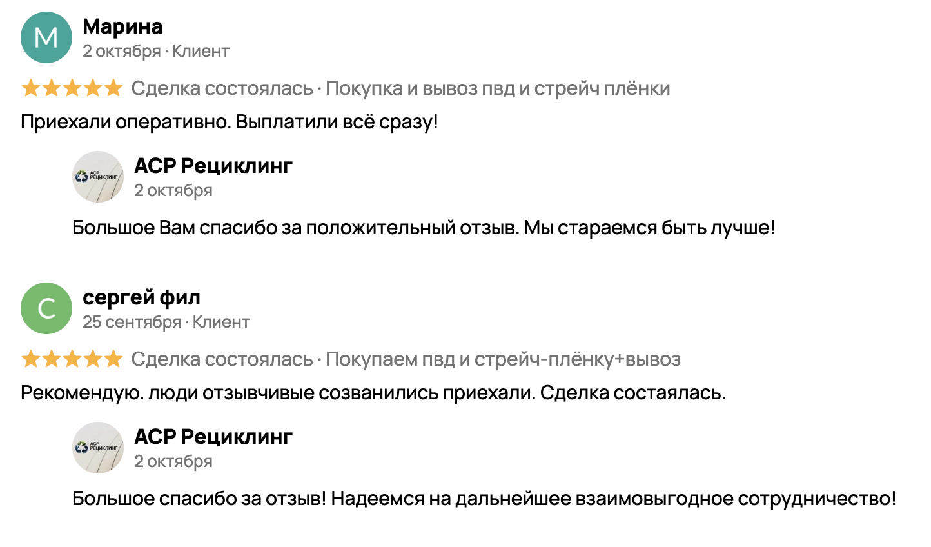Click review text Приехали оперативно
This screenshot has width=931, height=547.
[x=229, y=122]
